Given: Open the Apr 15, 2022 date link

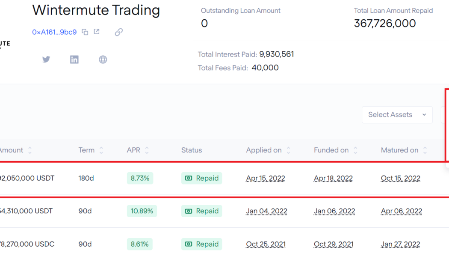Looking at the screenshot, I should tap(265, 178).
